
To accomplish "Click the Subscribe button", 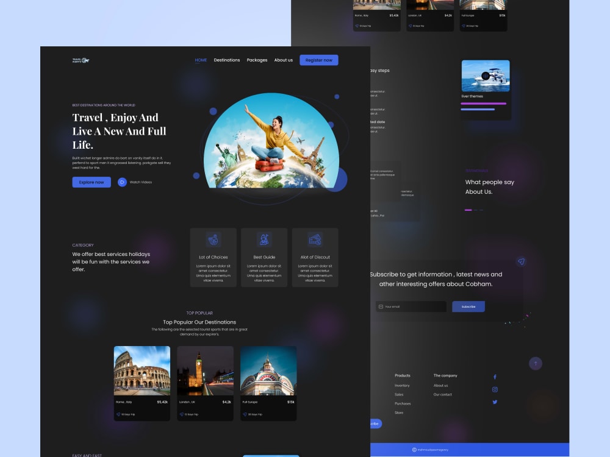I will point(468,306).
